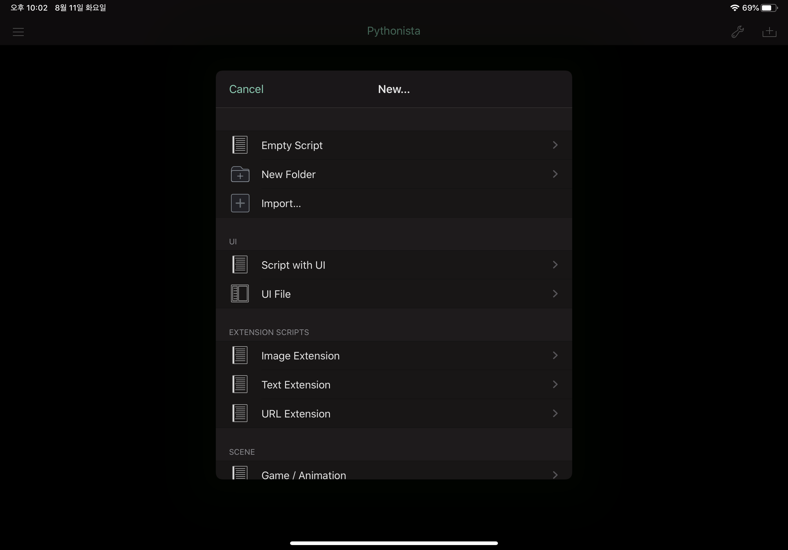Expand Empty Script via its chevron
This screenshot has height=550, width=788.
click(555, 145)
